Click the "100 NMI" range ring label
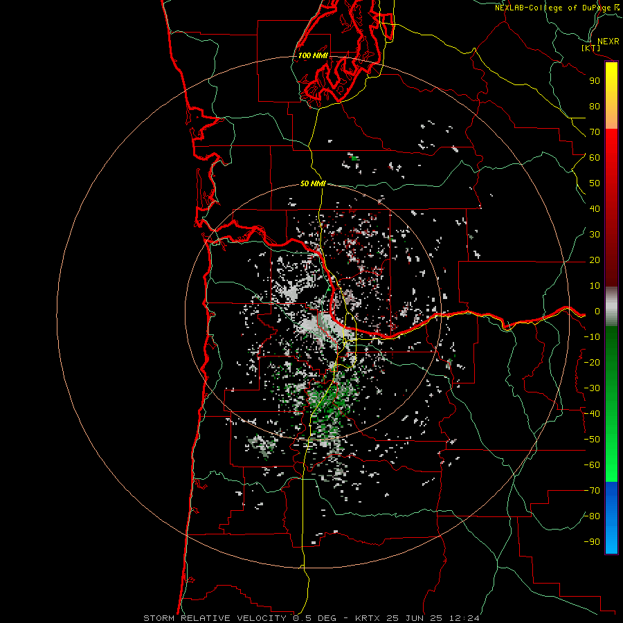Screen dimensions: 623x623 313,55
